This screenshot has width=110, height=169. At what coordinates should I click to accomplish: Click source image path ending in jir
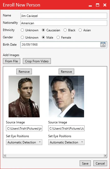tap(24, 128)
